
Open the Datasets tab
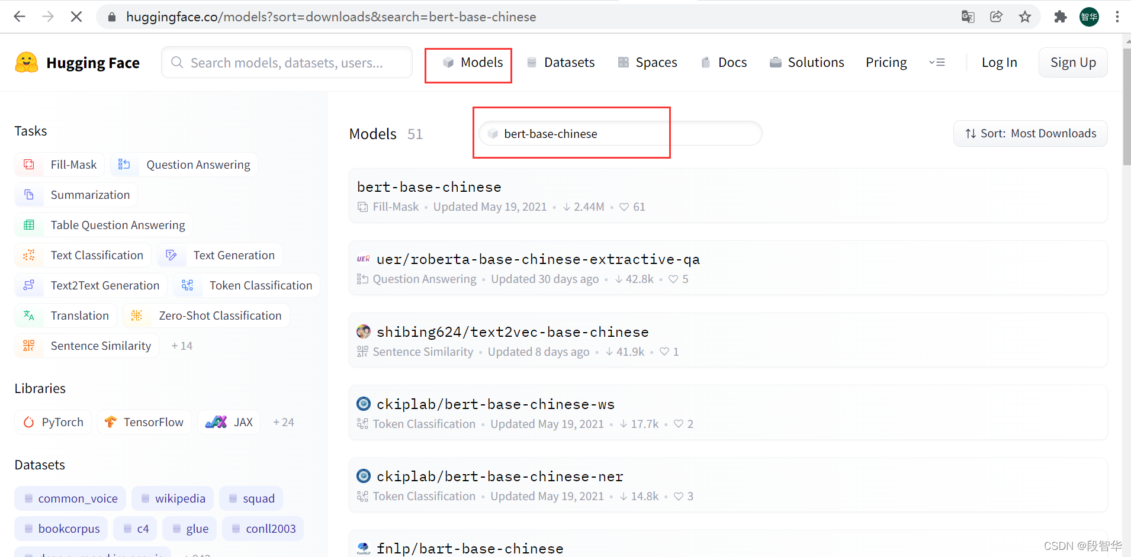pyautogui.click(x=560, y=62)
